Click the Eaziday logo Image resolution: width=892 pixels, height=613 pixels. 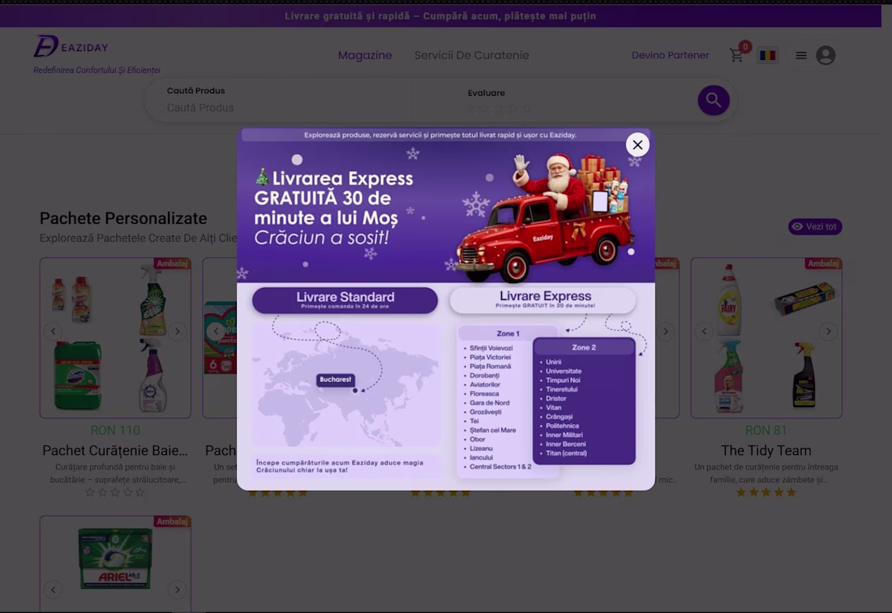click(x=71, y=47)
